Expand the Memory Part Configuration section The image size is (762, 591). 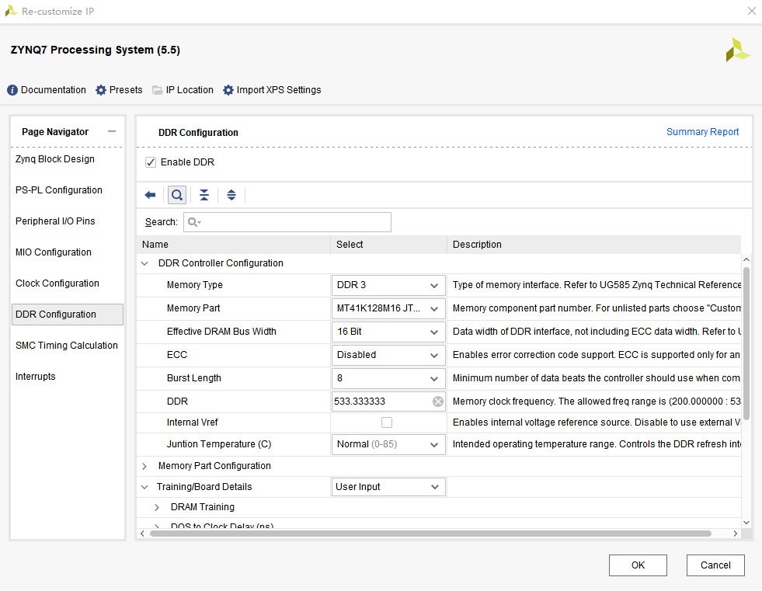pyautogui.click(x=144, y=466)
